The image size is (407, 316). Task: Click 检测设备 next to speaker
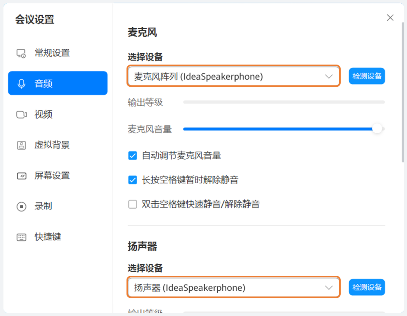click(x=367, y=287)
